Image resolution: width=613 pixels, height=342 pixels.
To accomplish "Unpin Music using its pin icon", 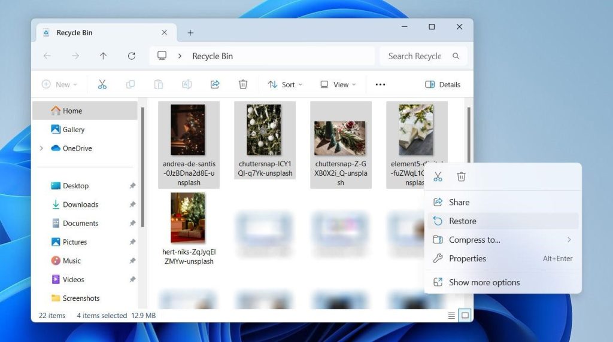I will point(132,261).
